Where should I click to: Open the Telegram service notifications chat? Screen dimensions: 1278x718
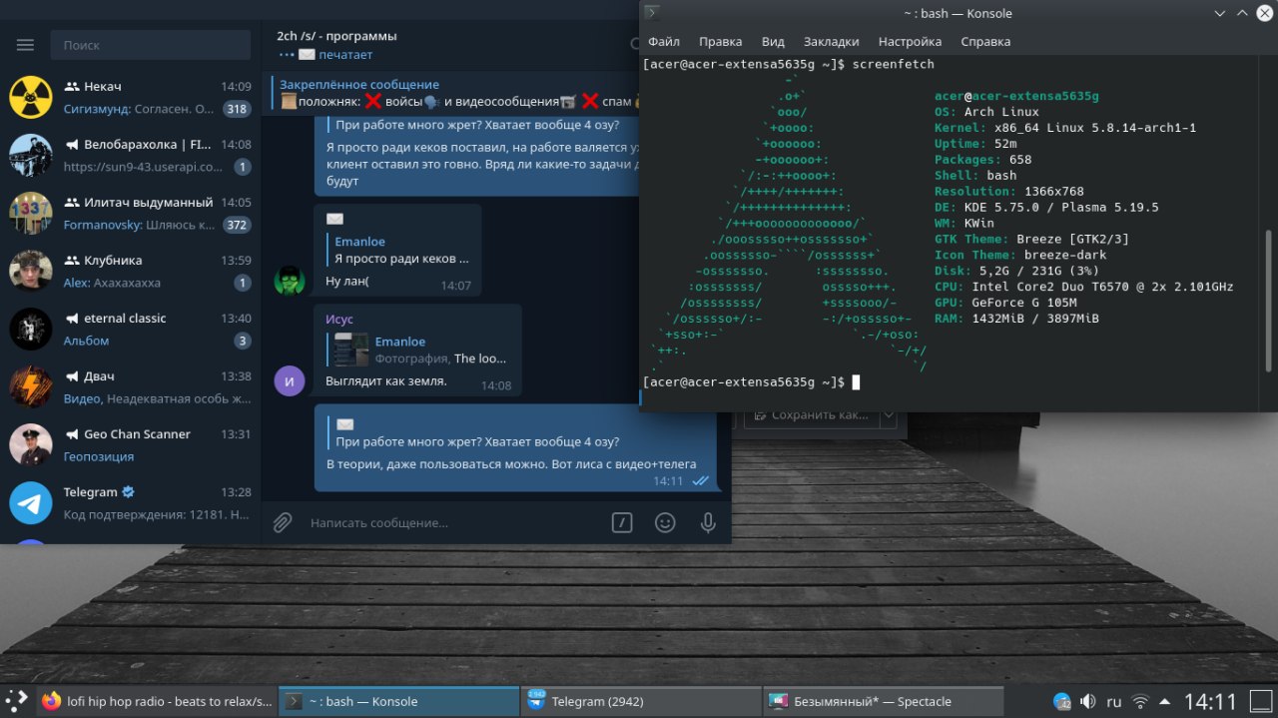coord(130,503)
